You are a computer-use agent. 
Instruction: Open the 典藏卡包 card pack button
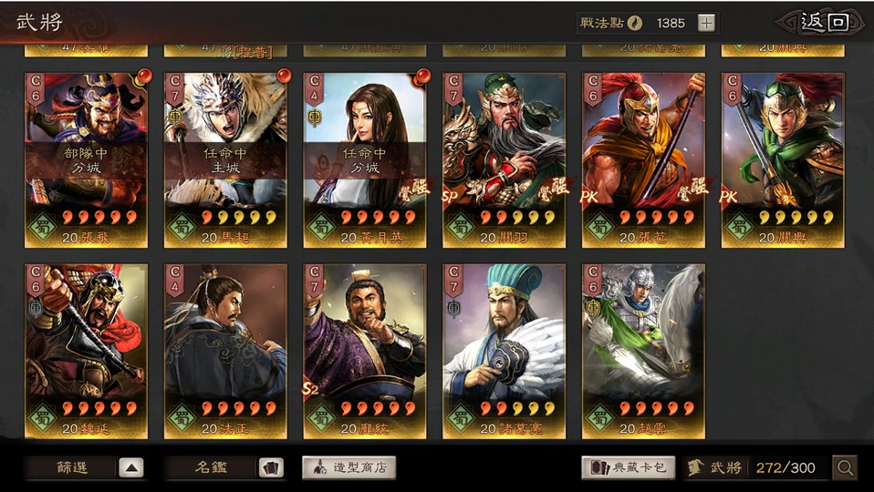click(629, 468)
